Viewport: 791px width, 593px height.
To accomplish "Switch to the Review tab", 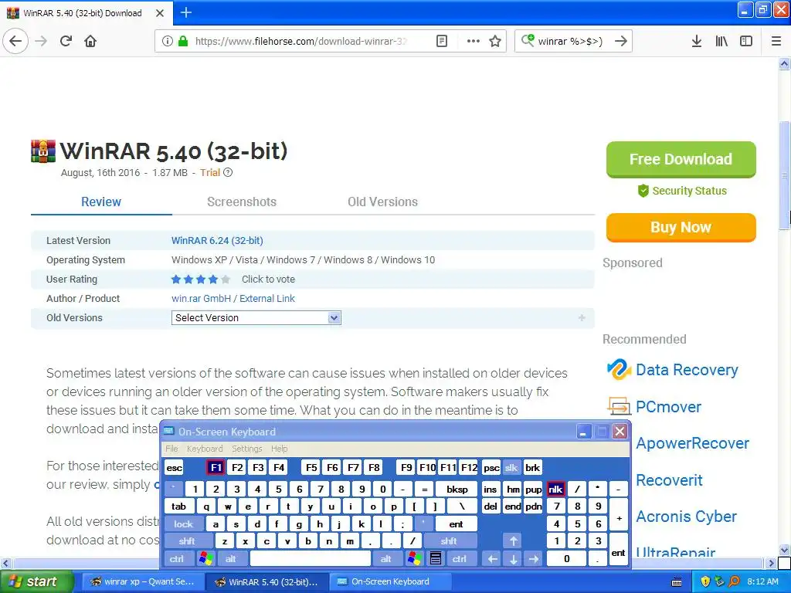I will [101, 202].
